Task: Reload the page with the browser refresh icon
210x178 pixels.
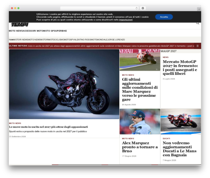Action: (136, 8)
